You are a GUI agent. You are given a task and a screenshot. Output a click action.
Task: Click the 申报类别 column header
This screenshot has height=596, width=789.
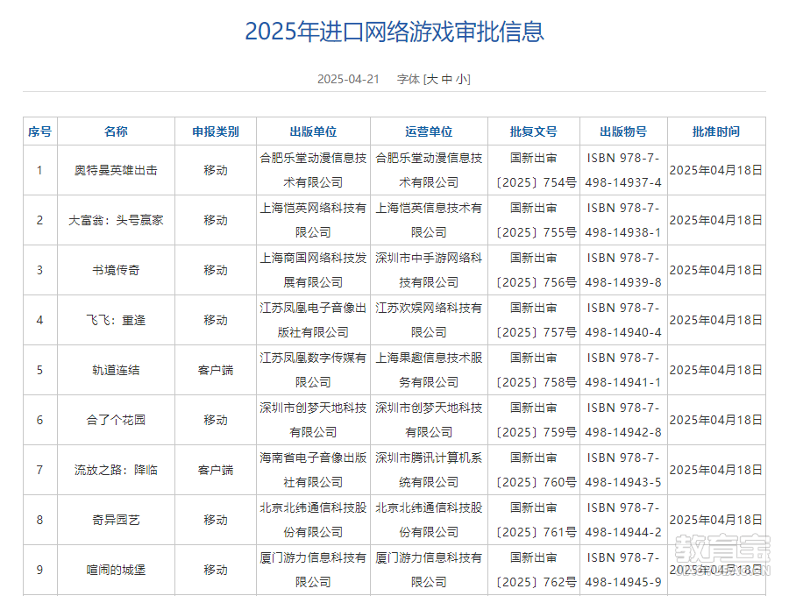[216, 131]
